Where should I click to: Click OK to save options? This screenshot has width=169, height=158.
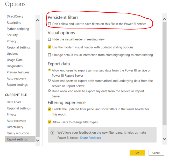137,153
